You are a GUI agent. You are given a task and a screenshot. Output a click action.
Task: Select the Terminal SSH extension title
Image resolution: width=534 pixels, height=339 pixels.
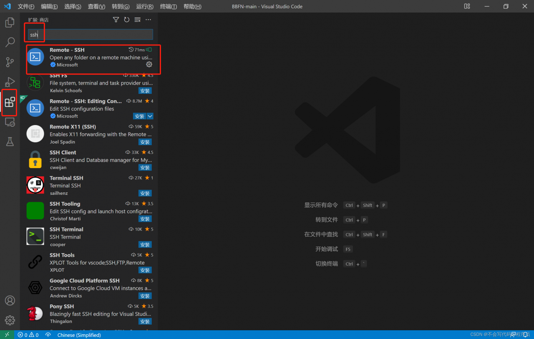[x=66, y=178]
